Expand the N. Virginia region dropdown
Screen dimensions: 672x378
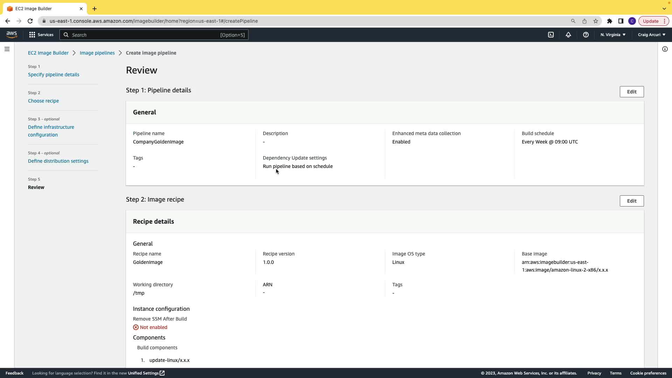point(613,35)
